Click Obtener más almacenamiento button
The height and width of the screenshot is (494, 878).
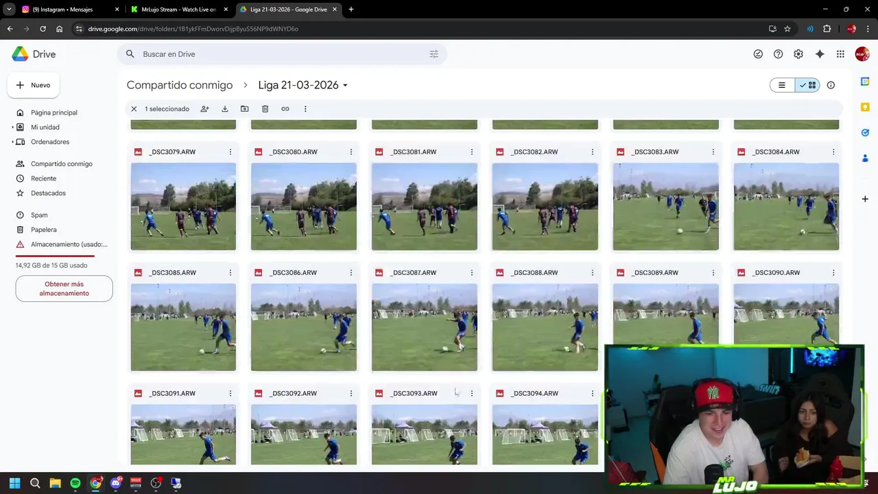[x=64, y=289]
